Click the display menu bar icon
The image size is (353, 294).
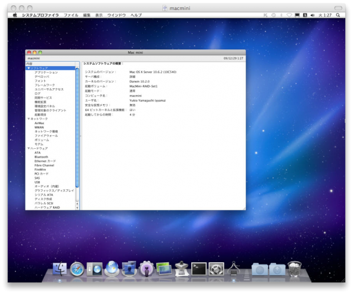(297, 15)
